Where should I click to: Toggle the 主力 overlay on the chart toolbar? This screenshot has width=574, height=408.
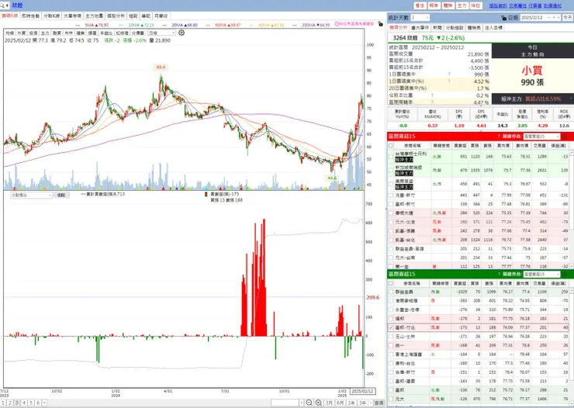click(45, 33)
